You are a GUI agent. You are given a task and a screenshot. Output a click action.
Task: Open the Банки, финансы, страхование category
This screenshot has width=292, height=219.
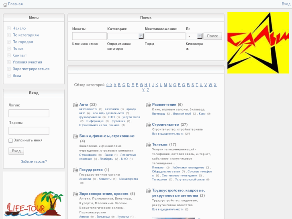[x=107, y=136]
